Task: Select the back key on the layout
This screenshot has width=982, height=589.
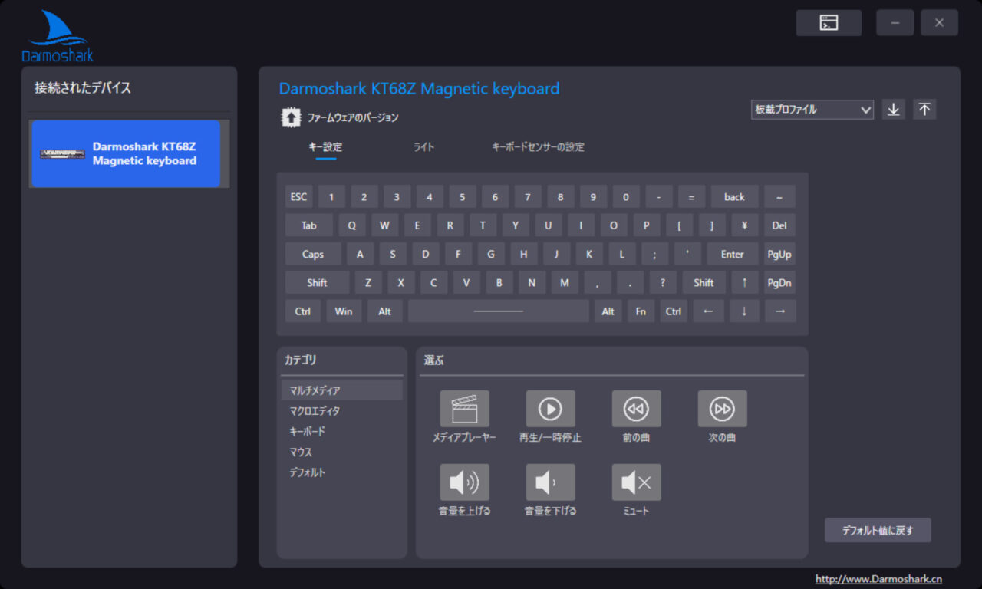Action: [734, 197]
